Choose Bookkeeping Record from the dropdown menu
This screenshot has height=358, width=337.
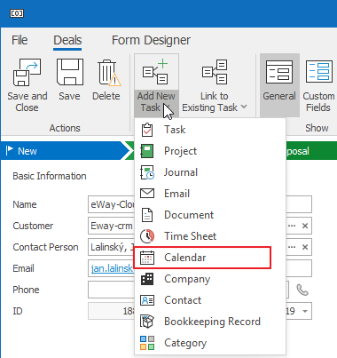point(210,322)
